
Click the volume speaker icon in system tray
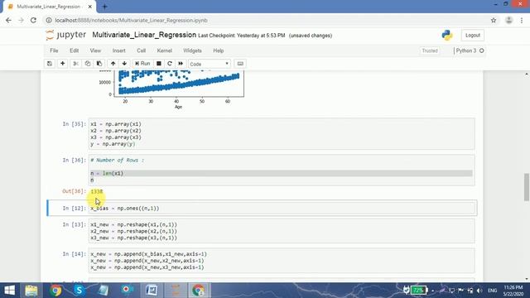tap(479, 291)
